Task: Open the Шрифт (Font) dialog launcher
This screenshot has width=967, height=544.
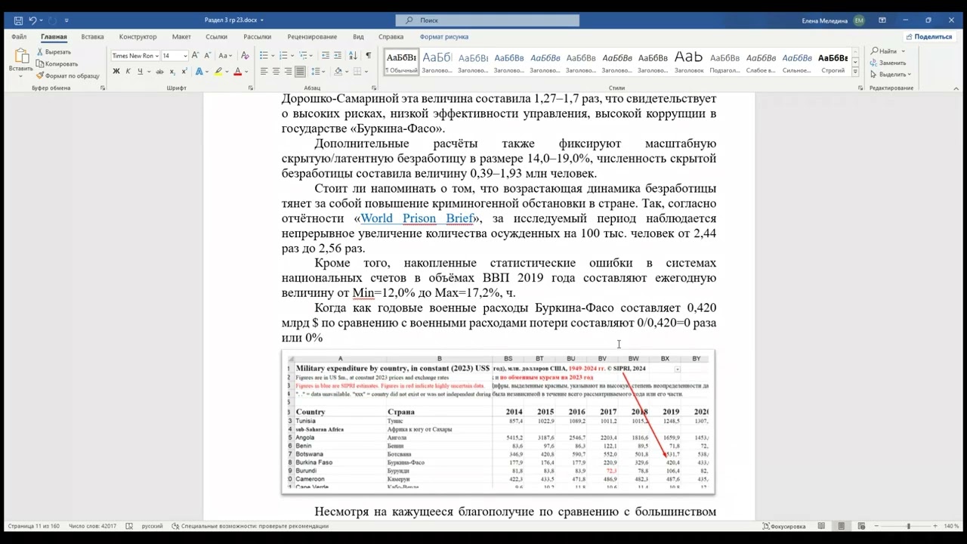Action: (x=251, y=88)
